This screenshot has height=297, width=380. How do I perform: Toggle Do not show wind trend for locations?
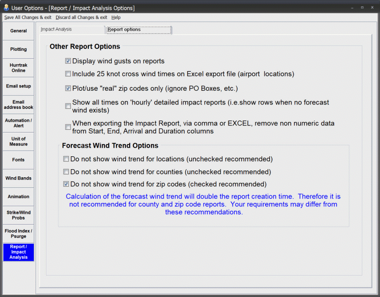click(66, 159)
